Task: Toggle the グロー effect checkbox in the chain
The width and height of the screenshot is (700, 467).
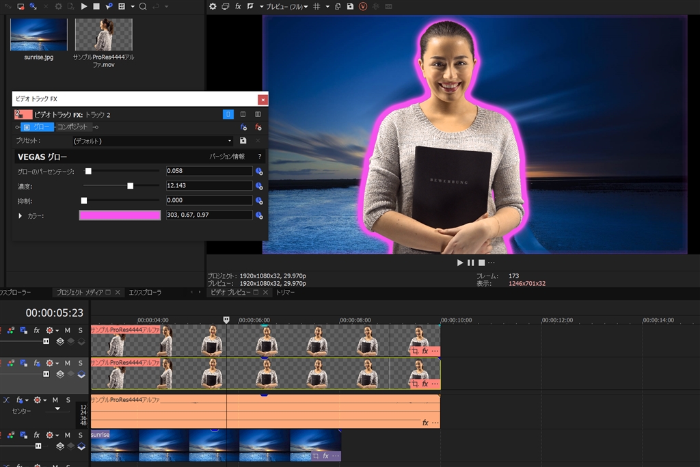Action: point(27,127)
